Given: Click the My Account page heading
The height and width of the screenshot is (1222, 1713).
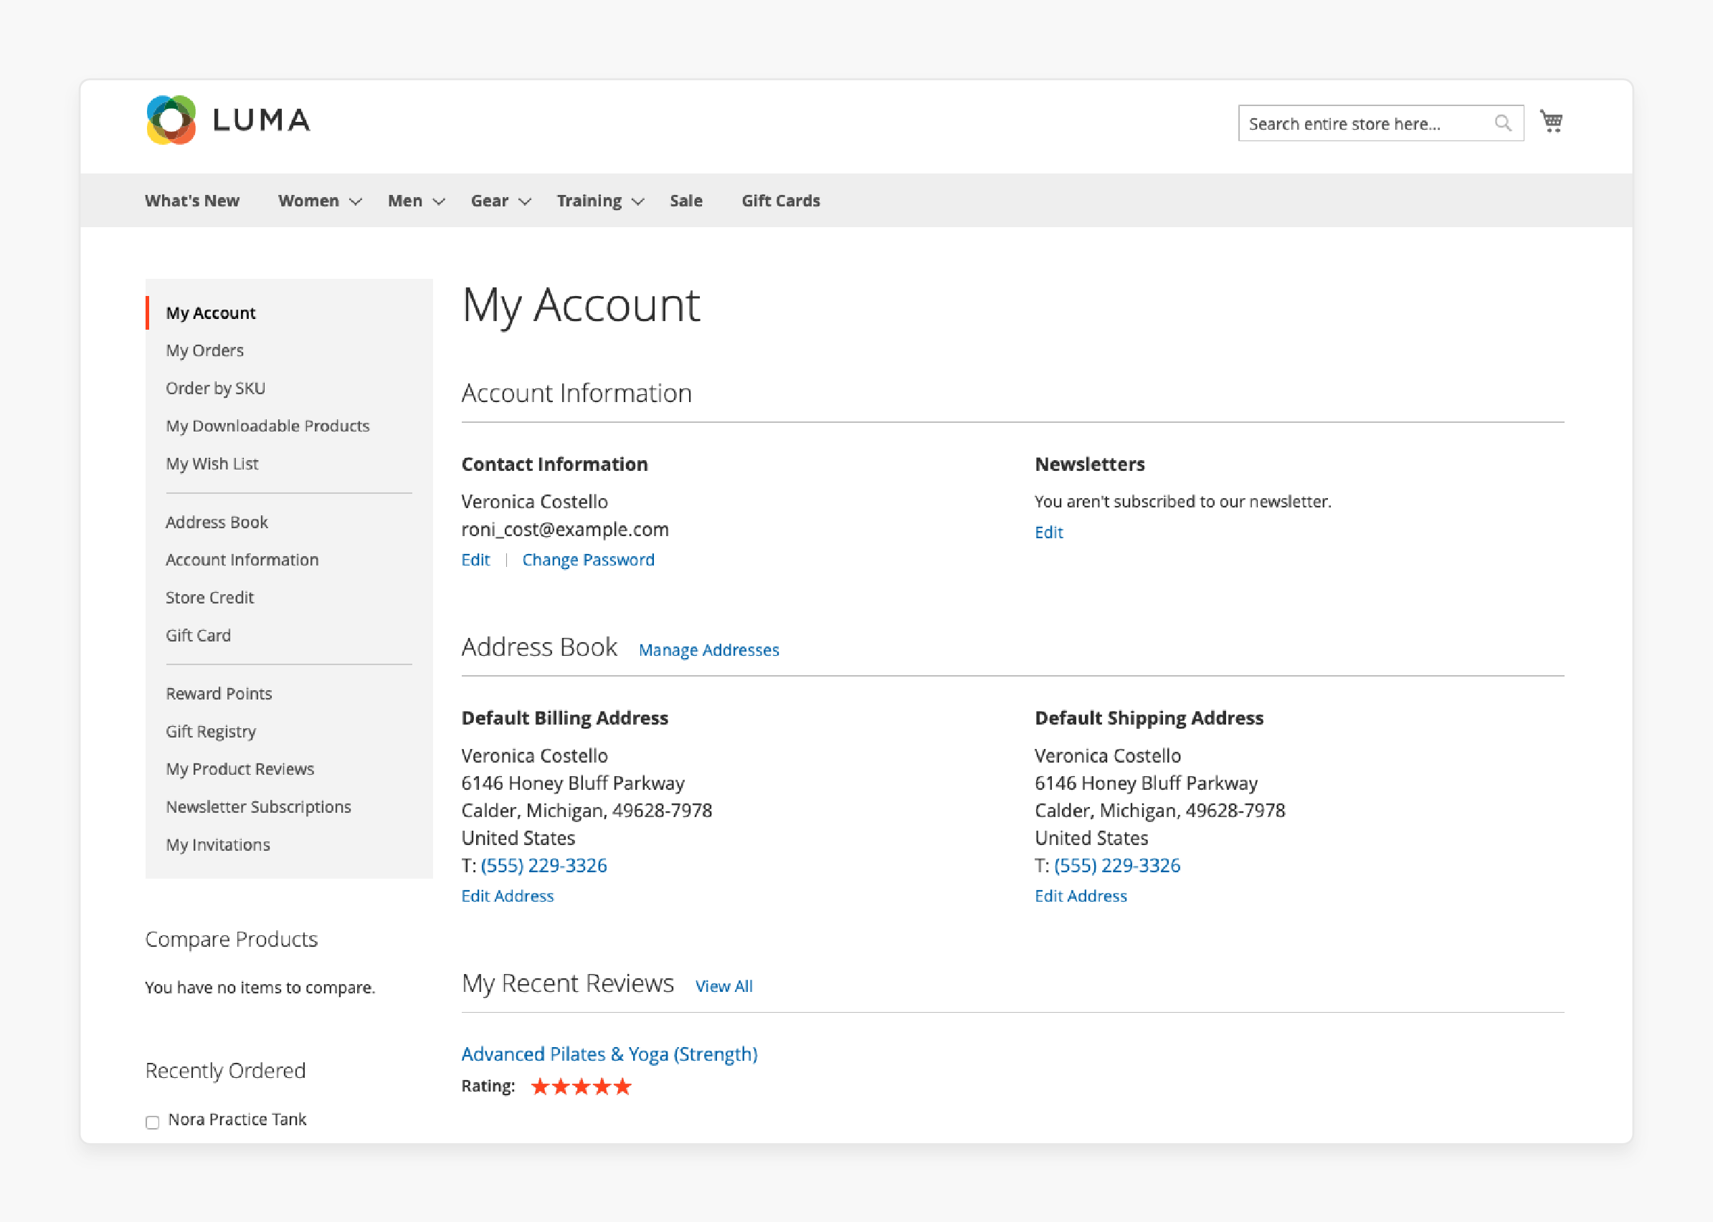Looking at the screenshot, I should click(581, 305).
